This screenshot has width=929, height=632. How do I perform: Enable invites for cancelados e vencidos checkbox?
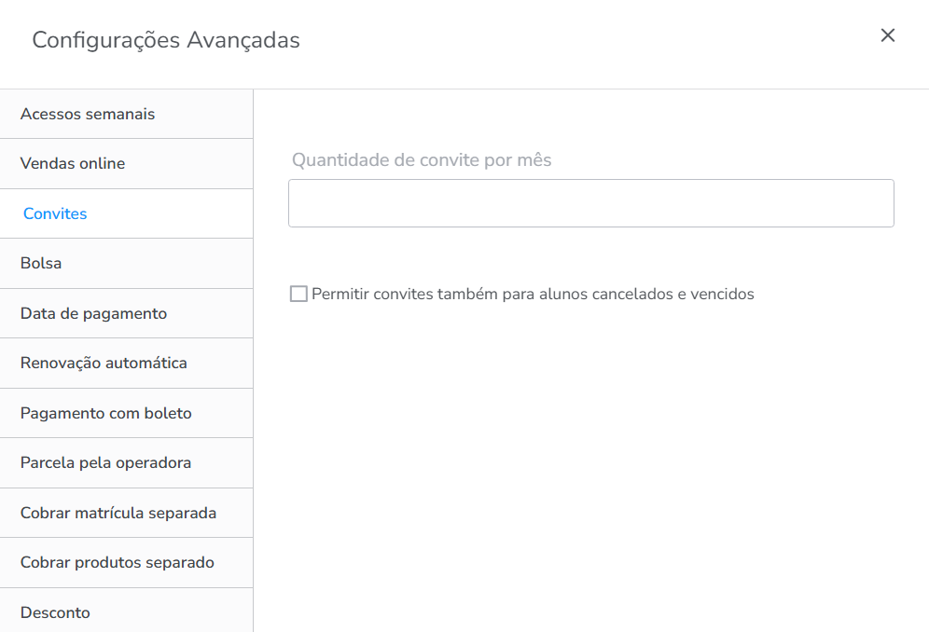(298, 295)
